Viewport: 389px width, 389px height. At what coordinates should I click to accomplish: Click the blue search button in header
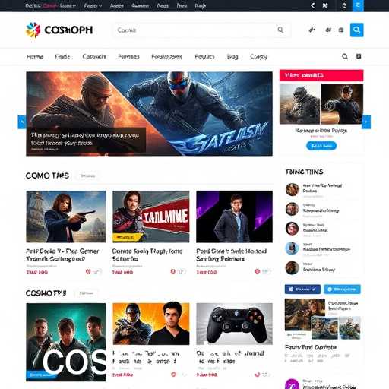(356, 30)
